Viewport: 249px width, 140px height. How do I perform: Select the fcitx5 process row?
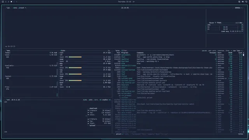point(178,76)
